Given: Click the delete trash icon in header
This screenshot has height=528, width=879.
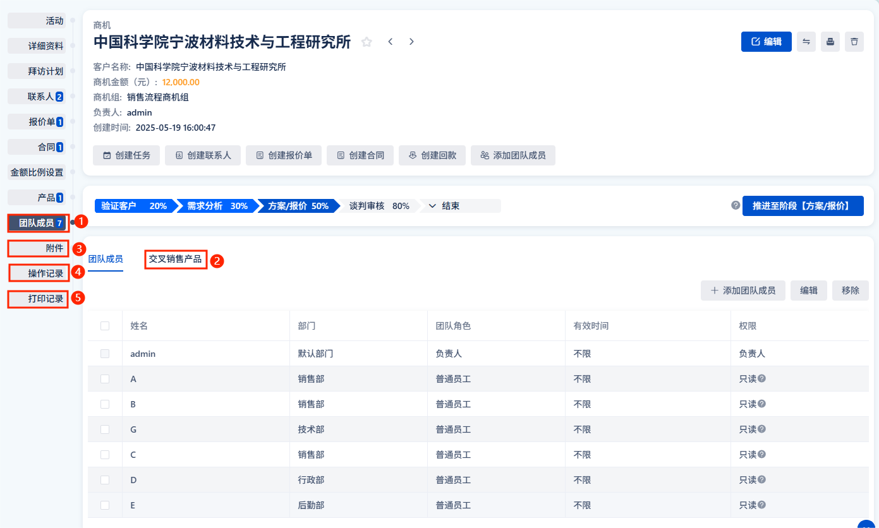Looking at the screenshot, I should tap(854, 42).
